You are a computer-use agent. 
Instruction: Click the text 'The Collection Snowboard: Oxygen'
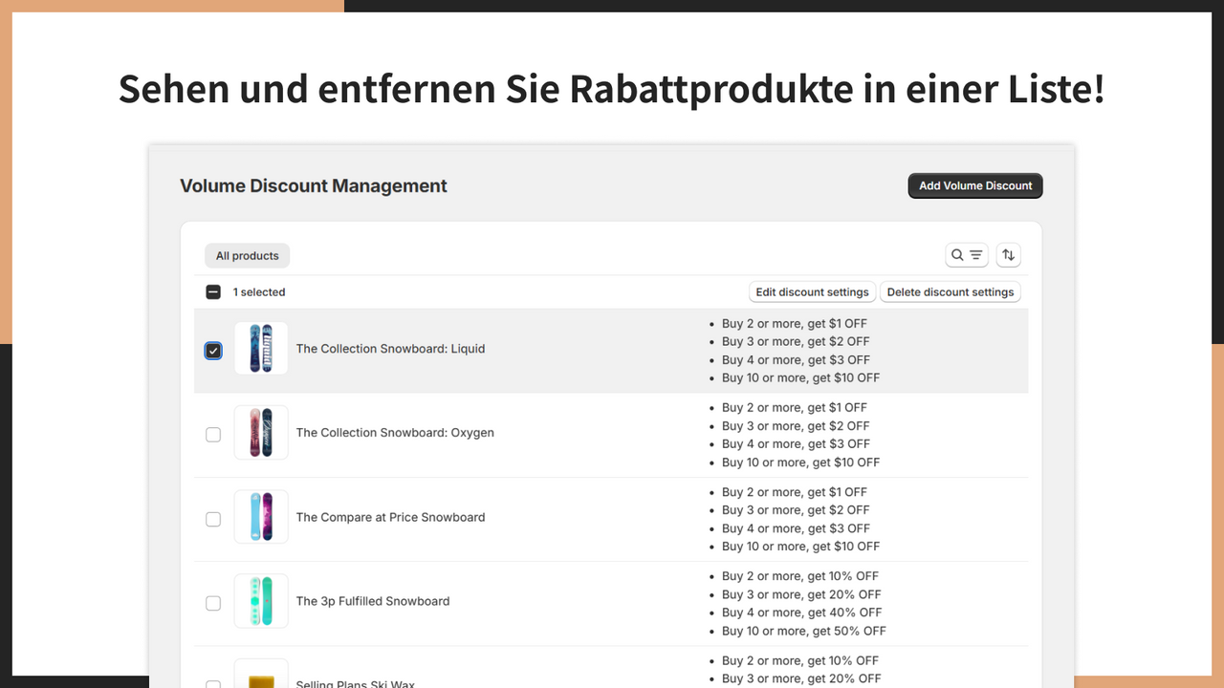point(395,433)
